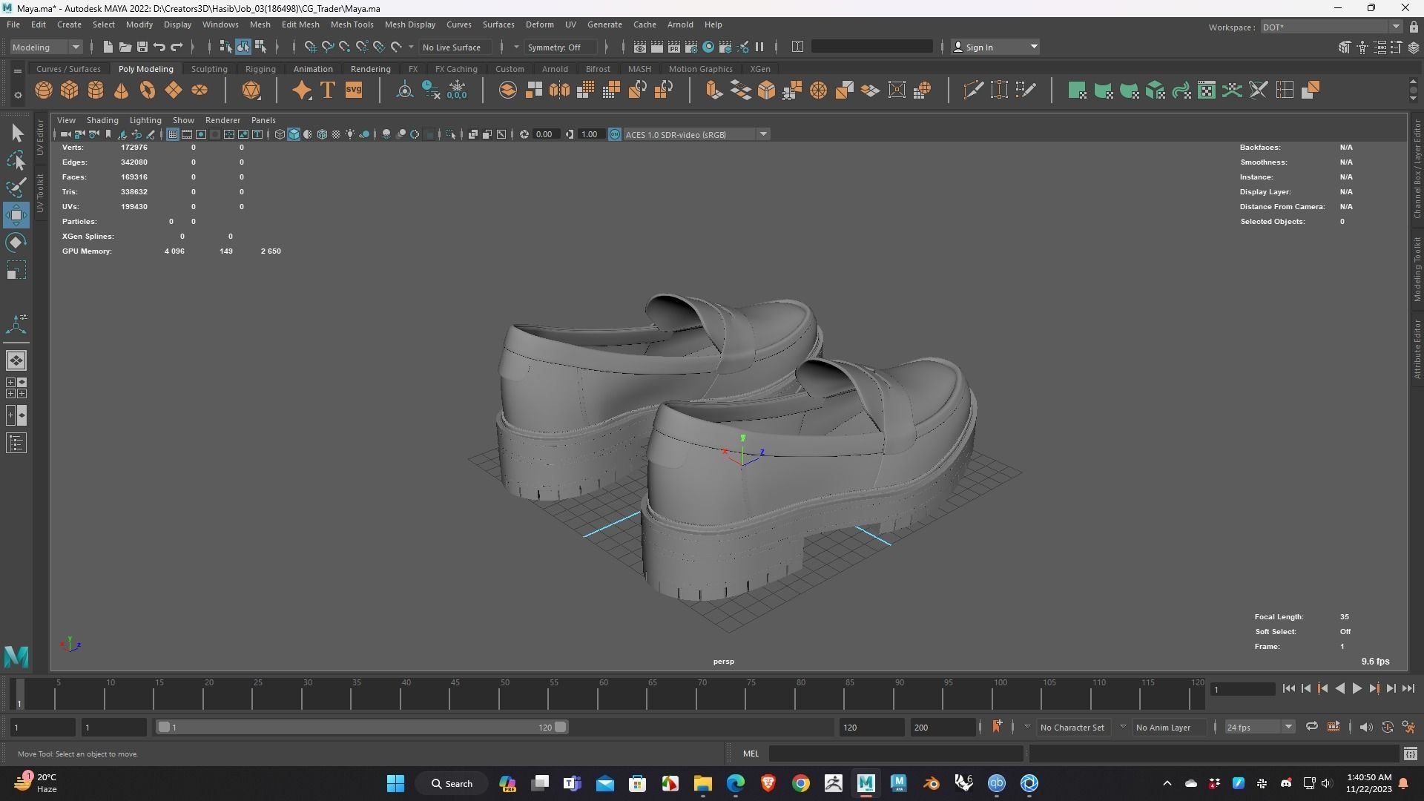Activate the Rotate tool in toolbox
This screenshot has height=801, width=1424.
[16, 243]
